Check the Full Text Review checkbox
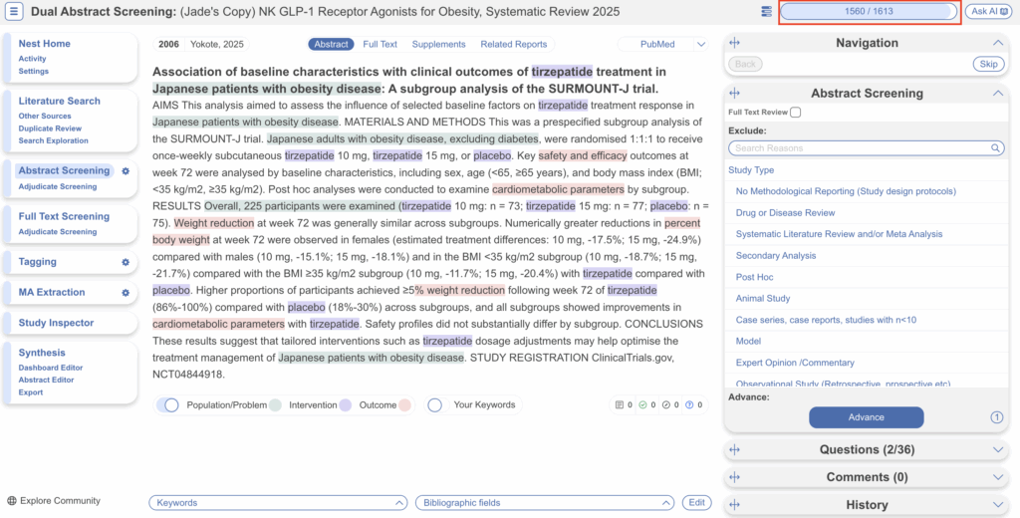This screenshot has width=1020, height=518. tap(795, 113)
